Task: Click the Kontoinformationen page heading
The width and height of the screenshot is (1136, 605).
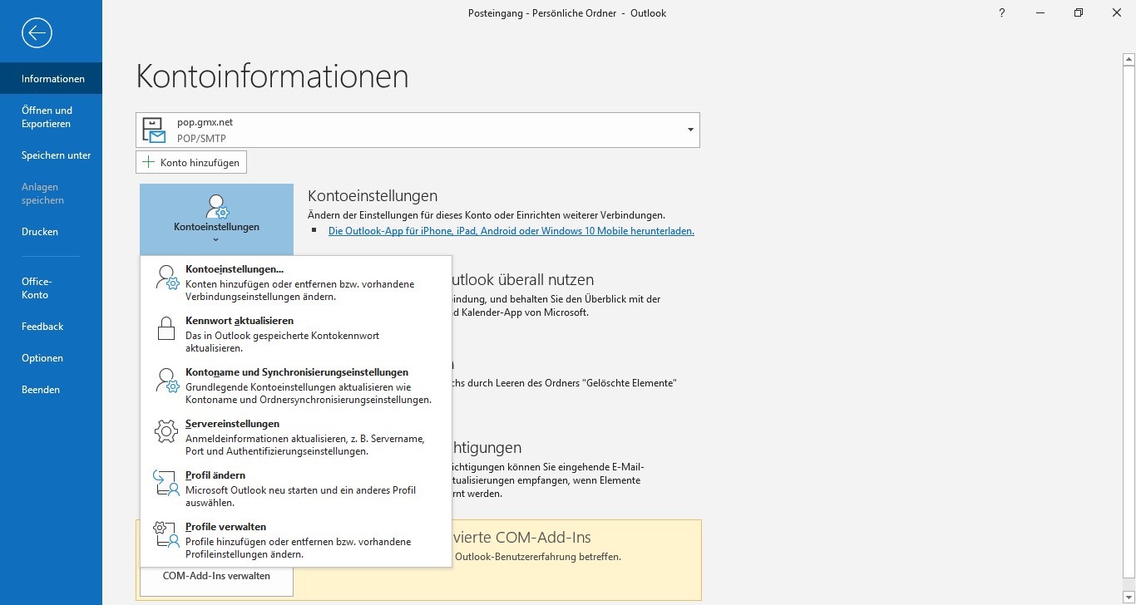Action: point(272,76)
